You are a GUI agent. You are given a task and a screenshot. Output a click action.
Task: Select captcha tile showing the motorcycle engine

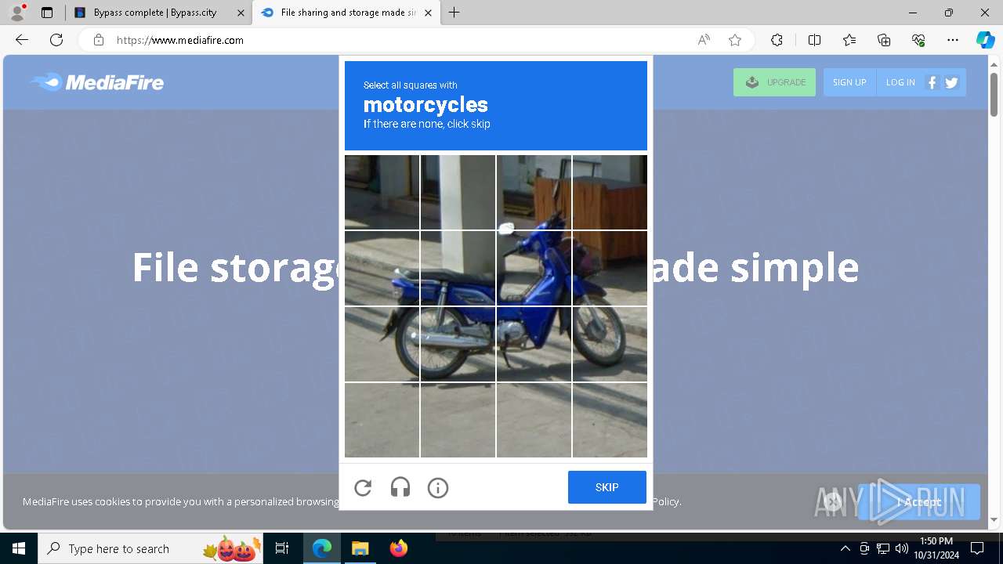coord(534,344)
